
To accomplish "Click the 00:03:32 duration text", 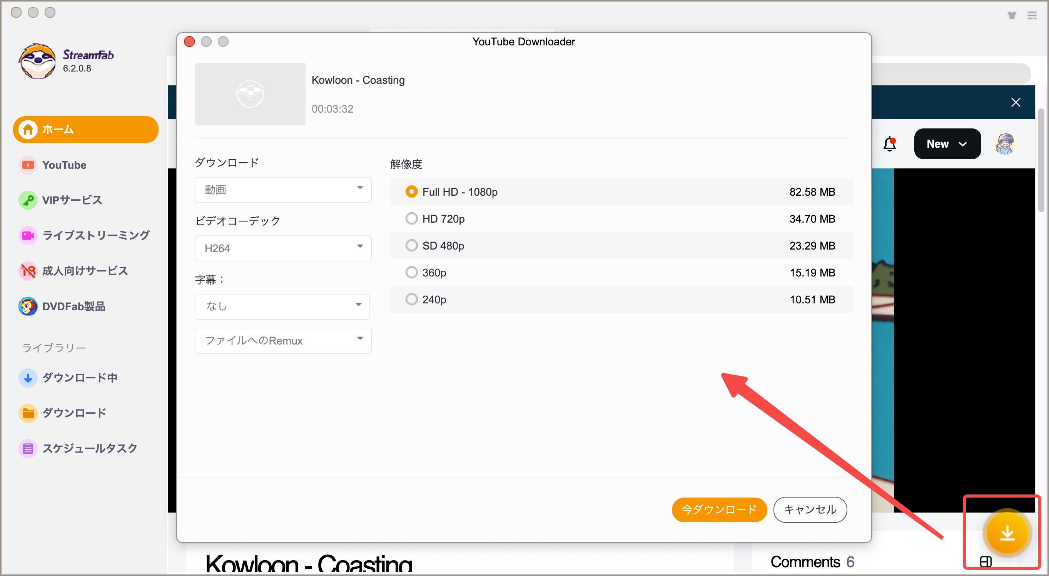I will coord(332,108).
